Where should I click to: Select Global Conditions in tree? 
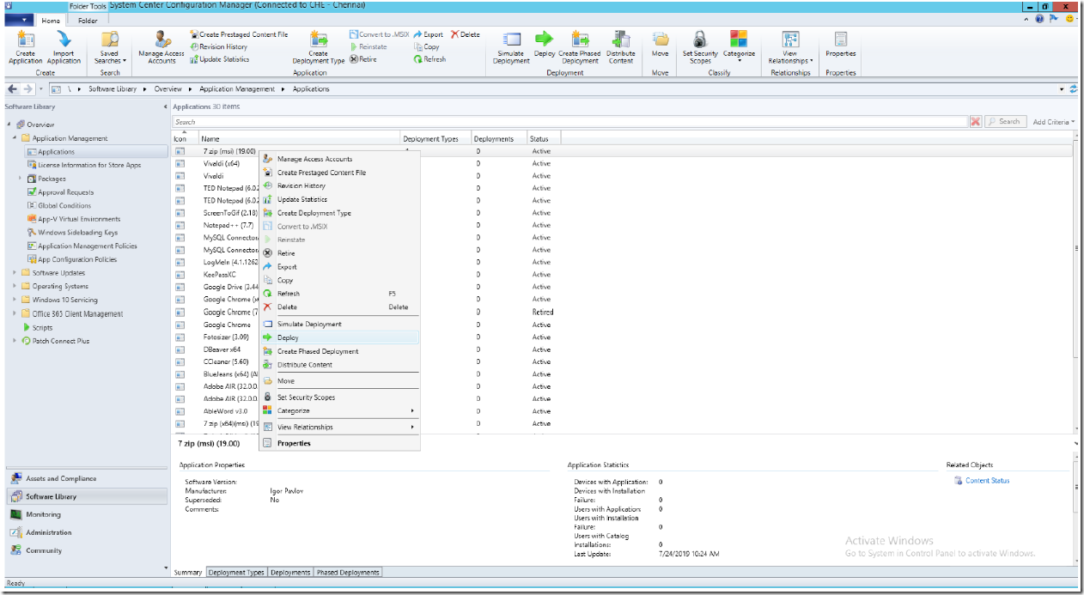pos(64,206)
